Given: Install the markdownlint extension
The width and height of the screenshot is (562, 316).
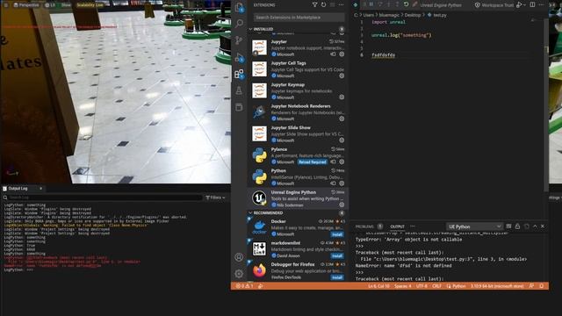Looking at the screenshot, I should point(337,255).
